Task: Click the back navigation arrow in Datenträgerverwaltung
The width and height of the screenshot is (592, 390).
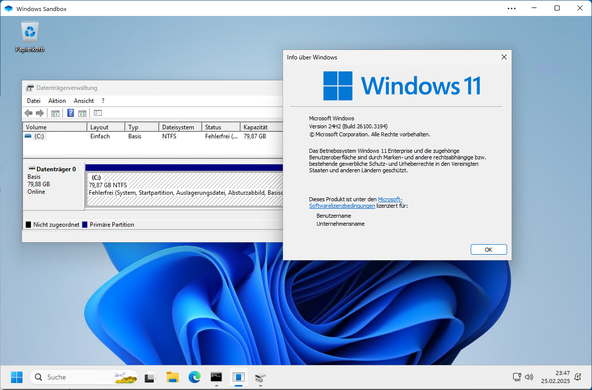Action: tap(28, 113)
